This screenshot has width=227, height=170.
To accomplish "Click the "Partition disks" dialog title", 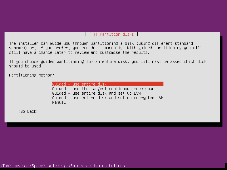I will tap(117, 34).
